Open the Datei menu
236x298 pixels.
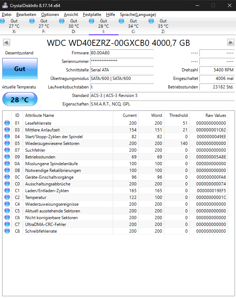click(6, 15)
